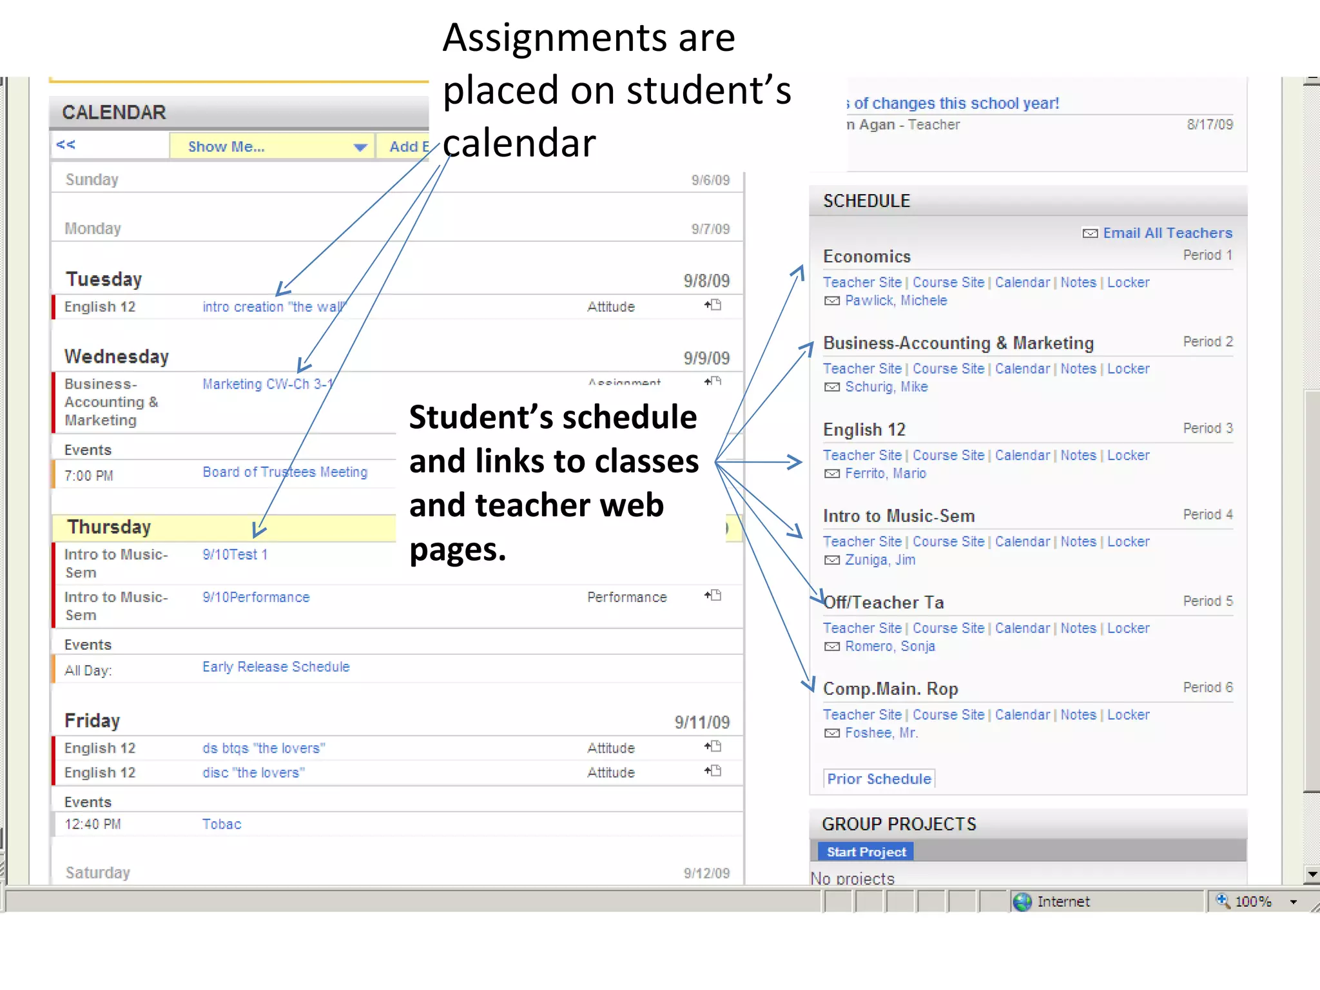Click the Start Project button

pyautogui.click(x=866, y=852)
